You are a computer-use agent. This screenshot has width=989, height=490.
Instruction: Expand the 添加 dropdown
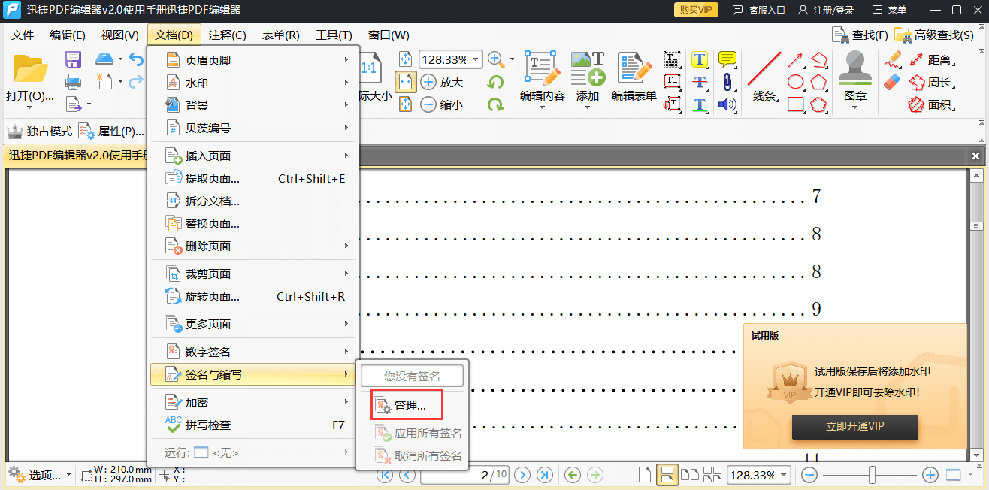588,107
